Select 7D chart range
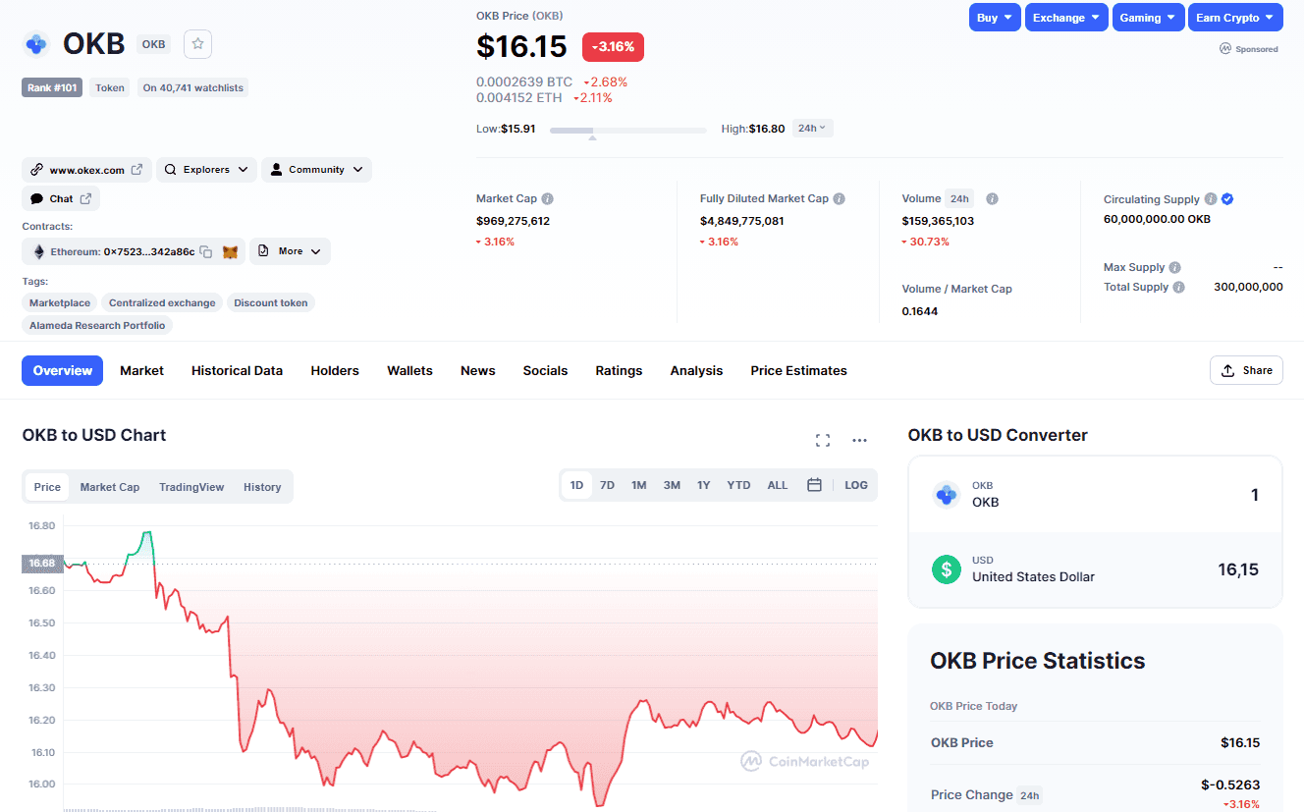The width and height of the screenshot is (1304, 812). click(x=608, y=485)
